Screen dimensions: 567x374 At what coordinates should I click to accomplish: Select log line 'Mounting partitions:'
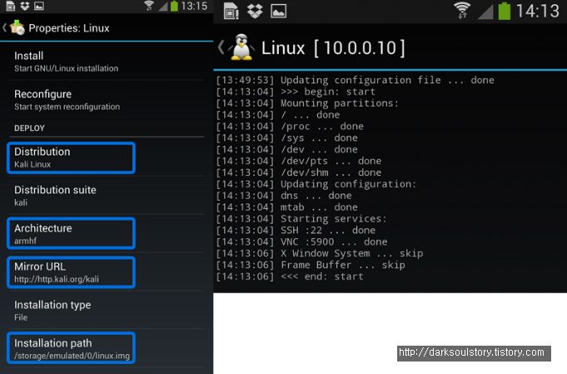click(340, 103)
